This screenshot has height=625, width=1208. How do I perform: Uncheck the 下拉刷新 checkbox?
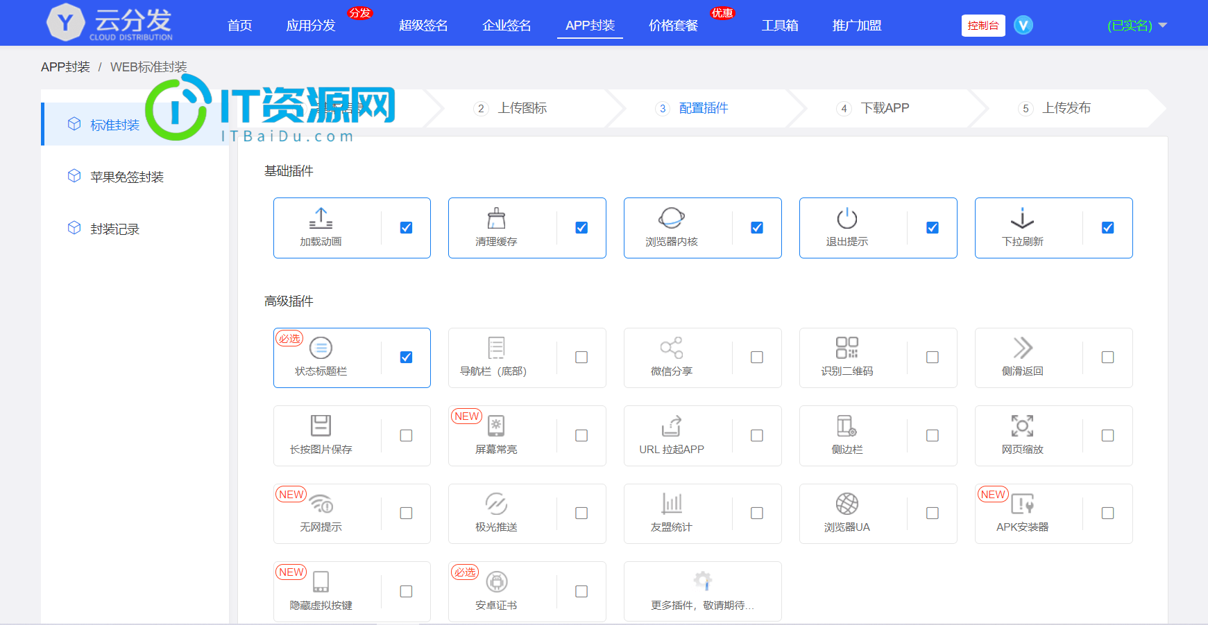(1108, 227)
